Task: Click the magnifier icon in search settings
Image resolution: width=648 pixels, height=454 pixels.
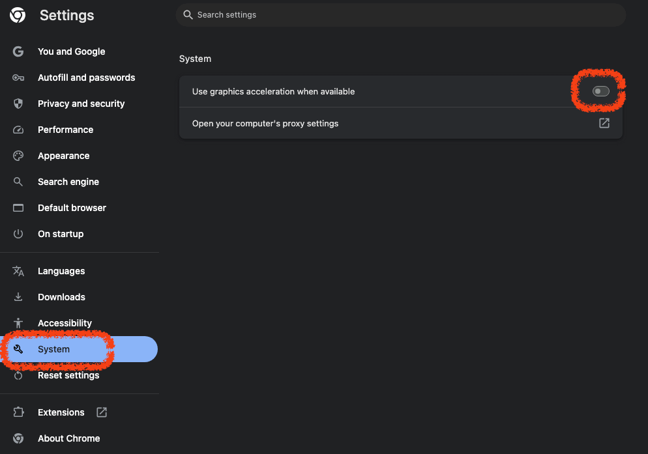Action: click(x=188, y=14)
